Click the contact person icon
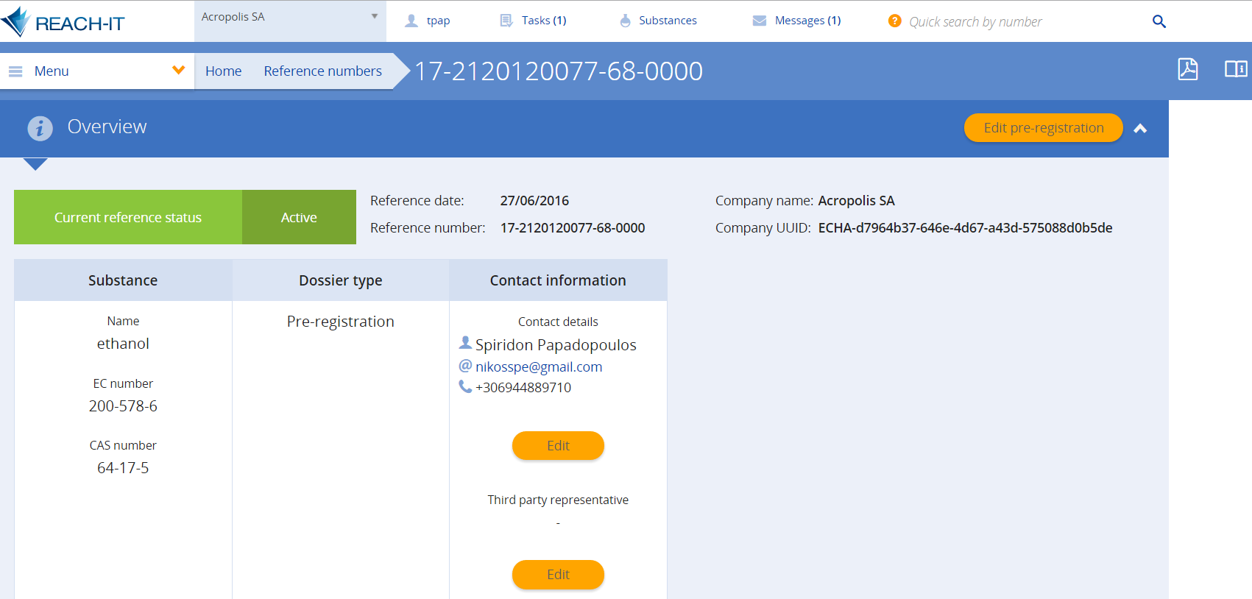Image resolution: width=1252 pixels, height=599 pixels. coord(465,343)
